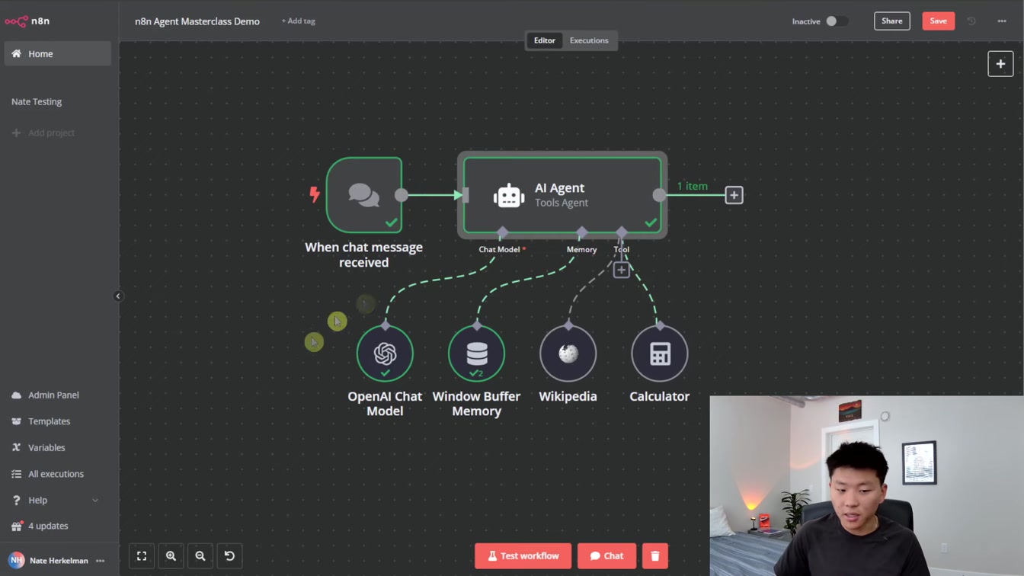
Task: Click the Memory connector diamond
Action: pyautogui.click(x=582, y=232)
